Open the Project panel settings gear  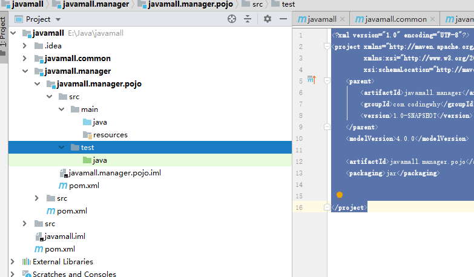pyautogui.click(x=267, y=19)
